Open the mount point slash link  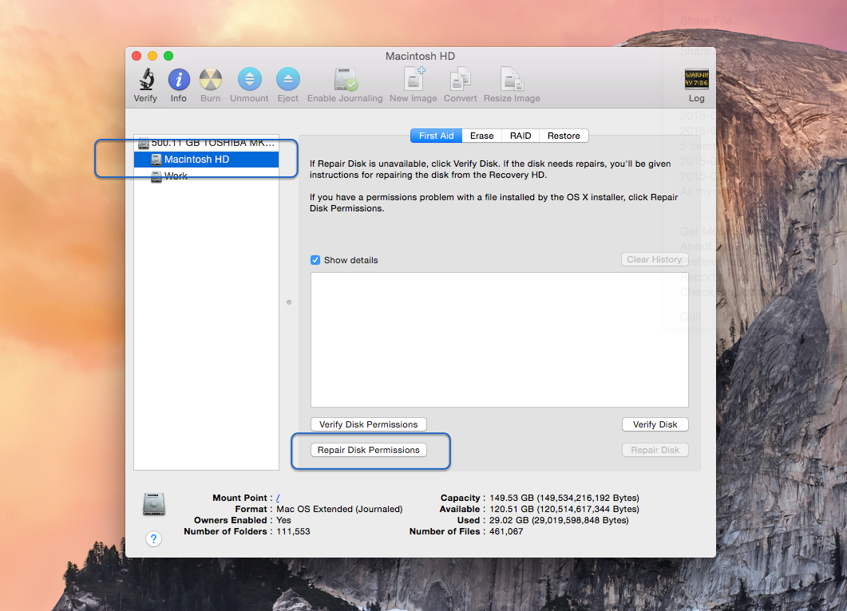(x=278, y=498)
